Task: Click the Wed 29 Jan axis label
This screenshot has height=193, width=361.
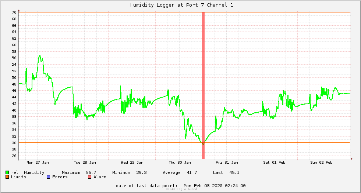Action: point(132,163)
